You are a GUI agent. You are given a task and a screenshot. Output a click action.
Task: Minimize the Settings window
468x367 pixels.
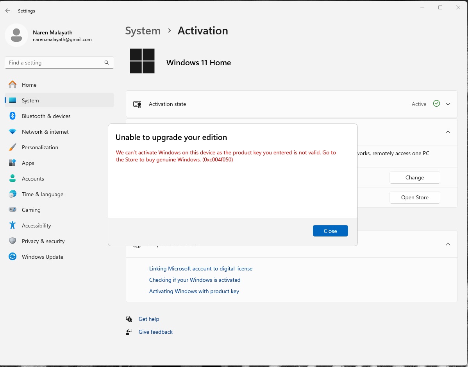pos(422,7)
